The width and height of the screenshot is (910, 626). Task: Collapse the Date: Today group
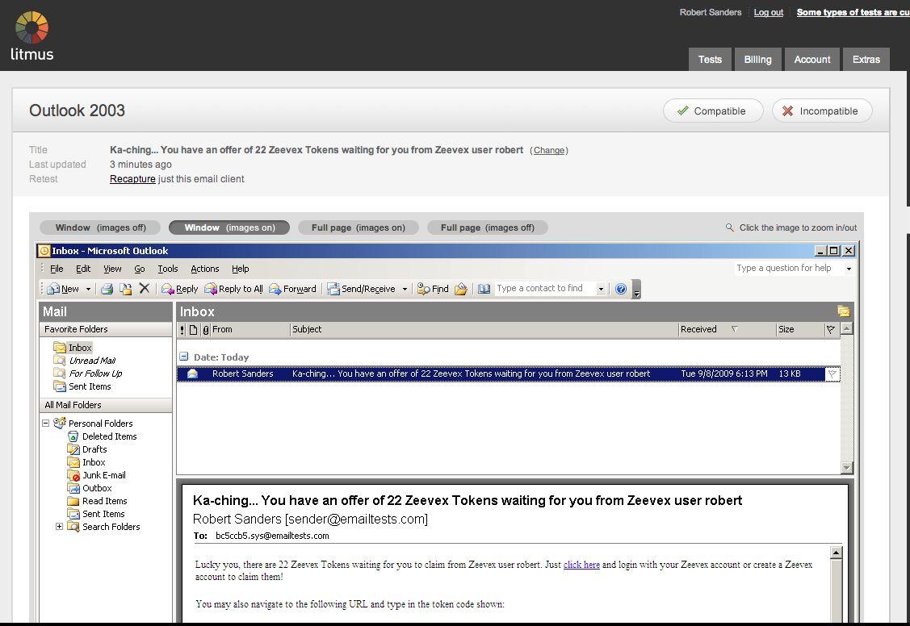tap(184, 357)
